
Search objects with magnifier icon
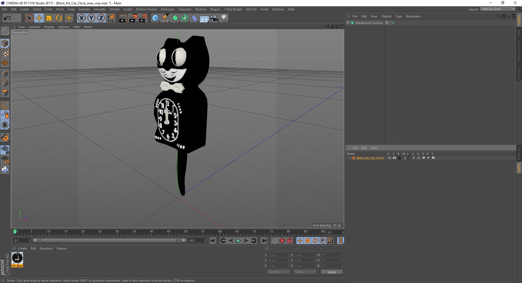point(498,16)
